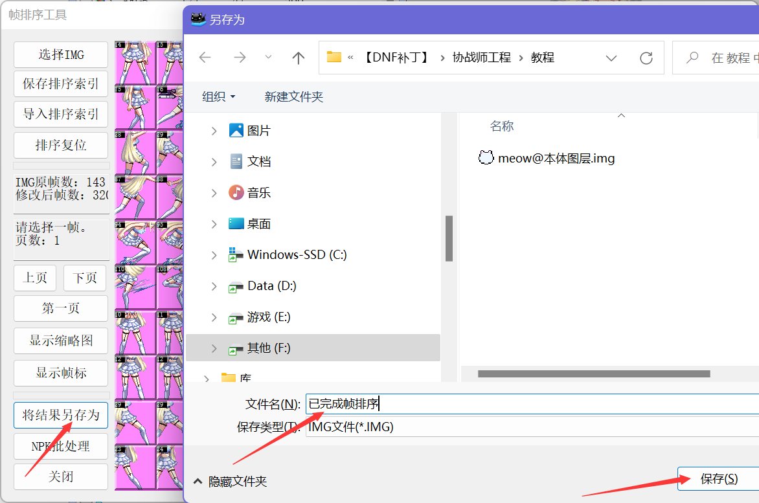Click the file list horizontal scrollbar

click(x=593, y=374)
